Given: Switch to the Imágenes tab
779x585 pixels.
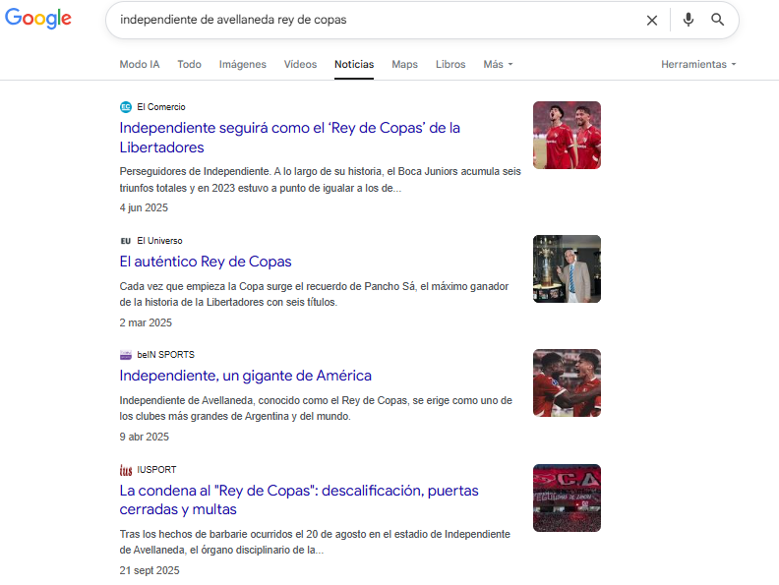Looking at the screenshot, I should coord(242,65).
